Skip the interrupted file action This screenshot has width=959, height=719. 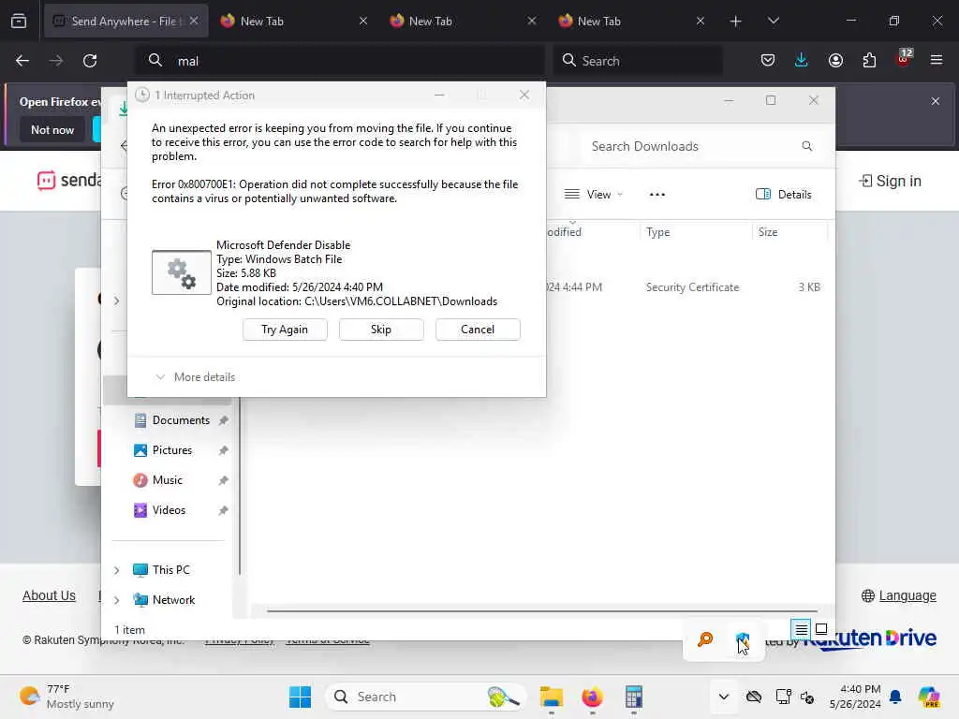(381, 330)
